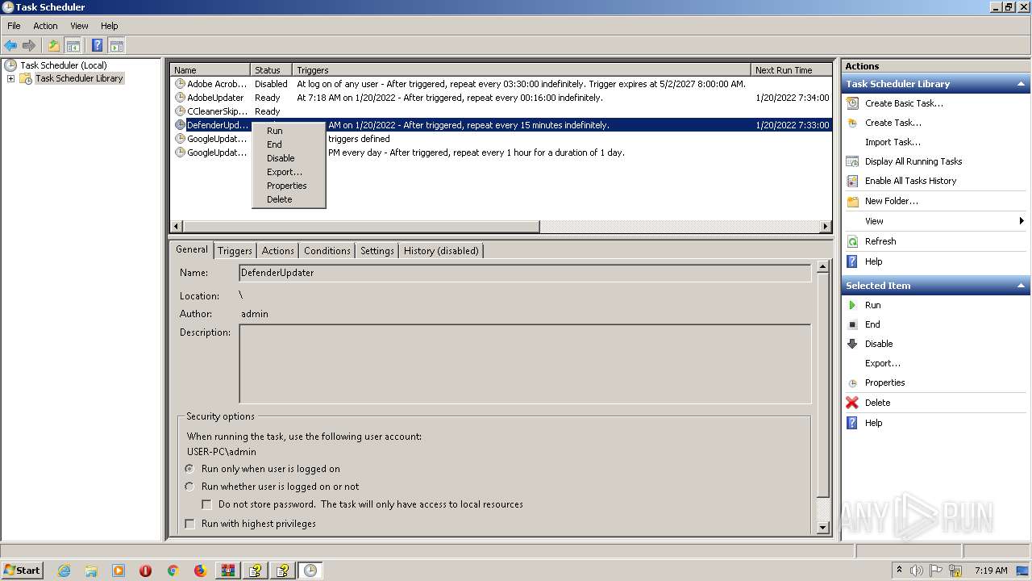
Task: Open Internet Explorer from the taskbar
Action: point(64,571)
